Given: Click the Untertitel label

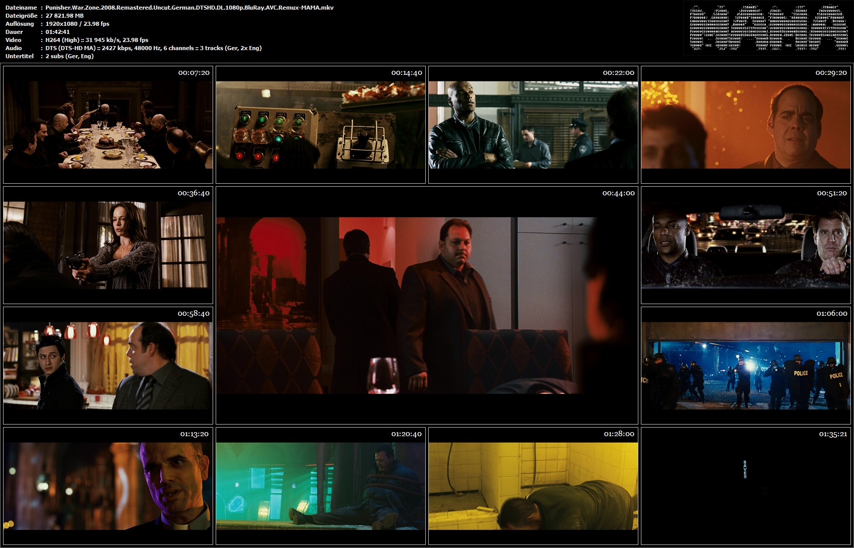Looking at the screenshot, I should click(20, 56).
